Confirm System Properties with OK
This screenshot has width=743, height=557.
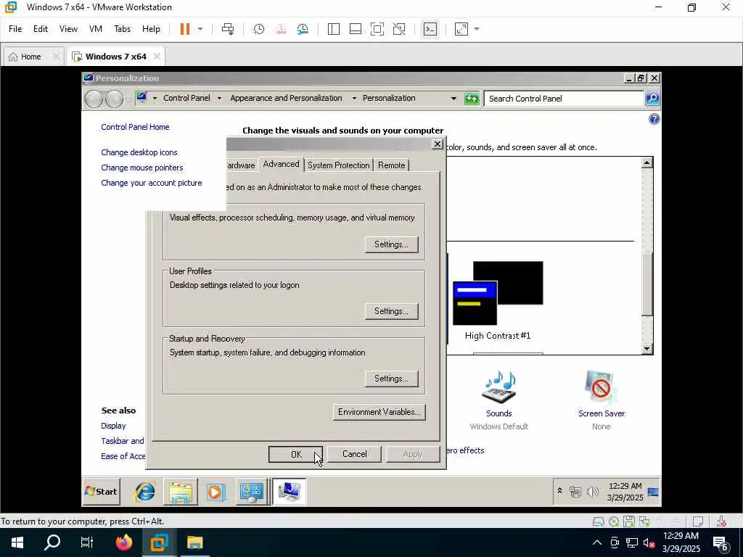point(296,454)
